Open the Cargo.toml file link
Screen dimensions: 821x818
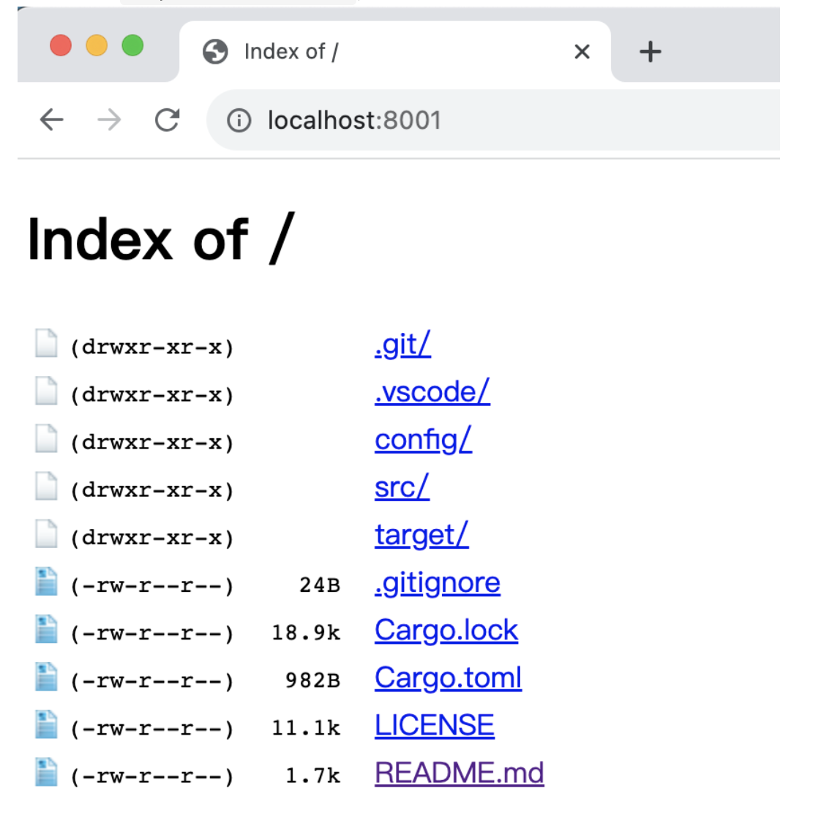point(448,678)
